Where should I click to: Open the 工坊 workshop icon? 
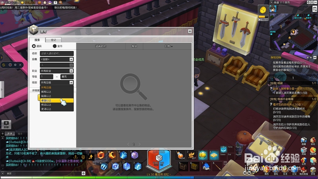pos(313,161)
